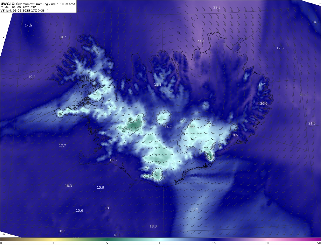321x245 pixels.
Task: Click the value 19.4 on the map
Action: pyautogui.click(x=32, y=77)
